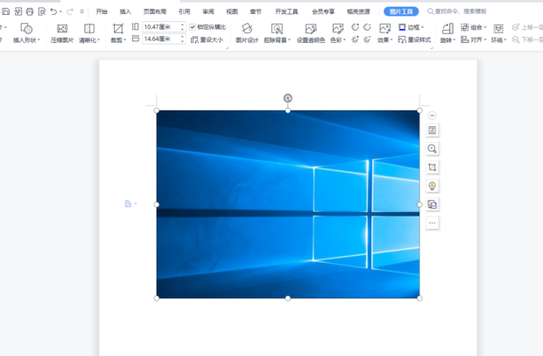This screenshot has height=356, width=543.
Task: Open the 视图 View tab
Action: [x=232, y=11]
